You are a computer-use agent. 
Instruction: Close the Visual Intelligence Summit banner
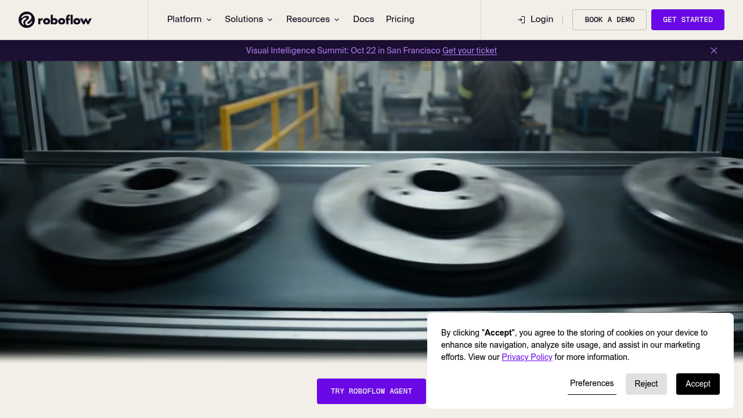pos(714,51)
